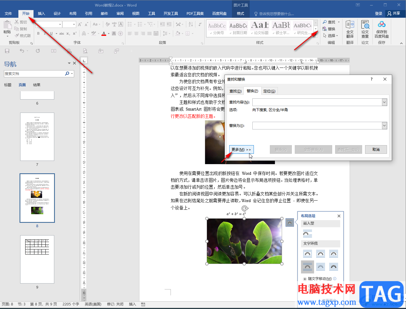406x309 pixels.
Task: Apply font color red A button
Action: click(104, 33)
